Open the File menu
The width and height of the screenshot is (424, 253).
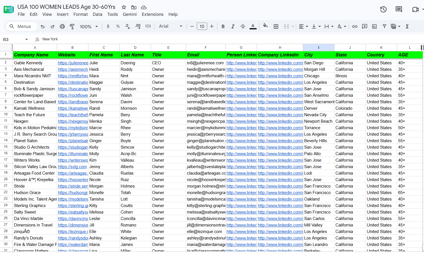click(x=21, y=14)
